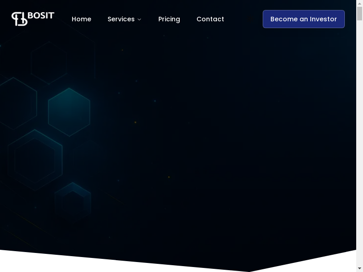Click the BOSIT logo symbol

point(19,19)
